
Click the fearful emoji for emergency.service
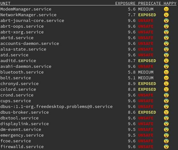point(166,135)
